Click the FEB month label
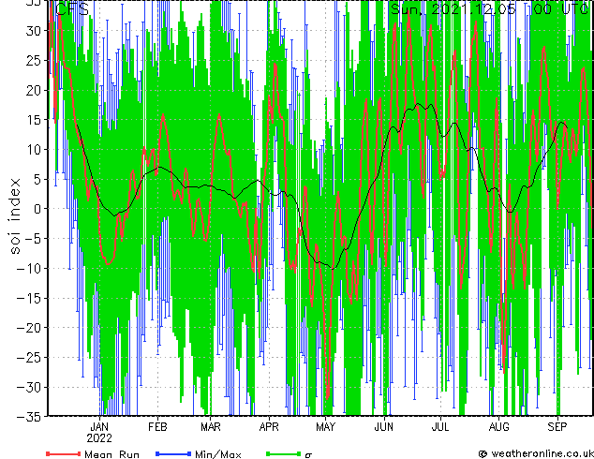594x459 pixels. tap(157, 427)
